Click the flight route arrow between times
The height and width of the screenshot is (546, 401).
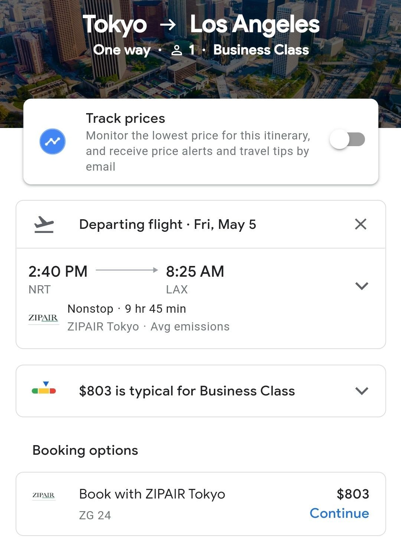pyautogui.click(x=127, y=270)
